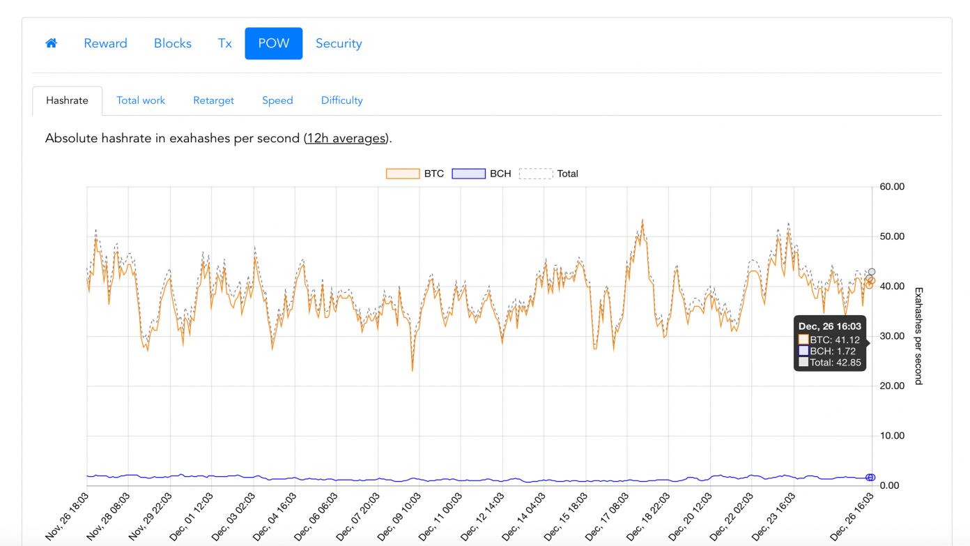Switch to the Blocks section

point(173,43)
